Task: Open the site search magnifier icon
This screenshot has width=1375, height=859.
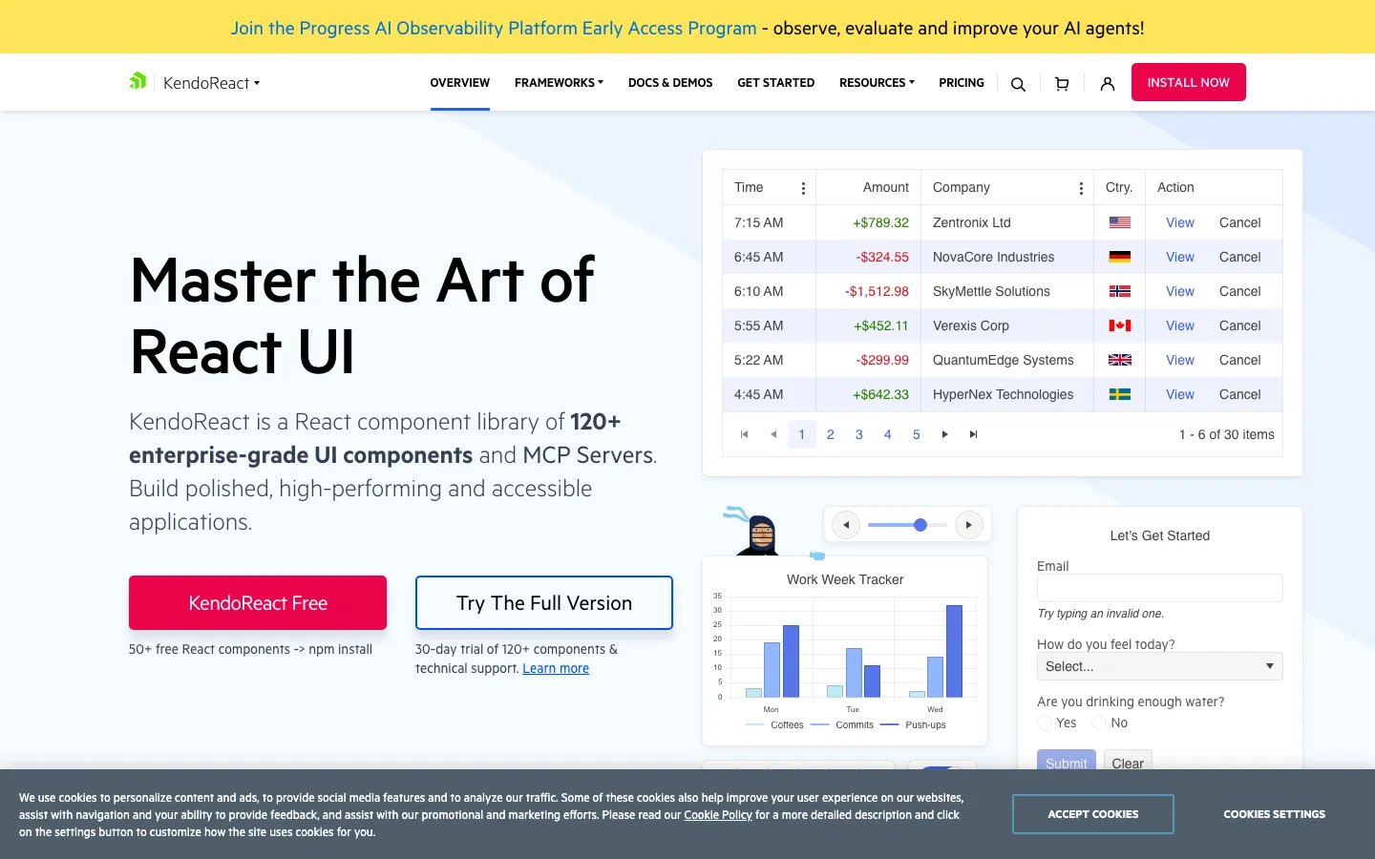Action: click(x=1018, y=84)
